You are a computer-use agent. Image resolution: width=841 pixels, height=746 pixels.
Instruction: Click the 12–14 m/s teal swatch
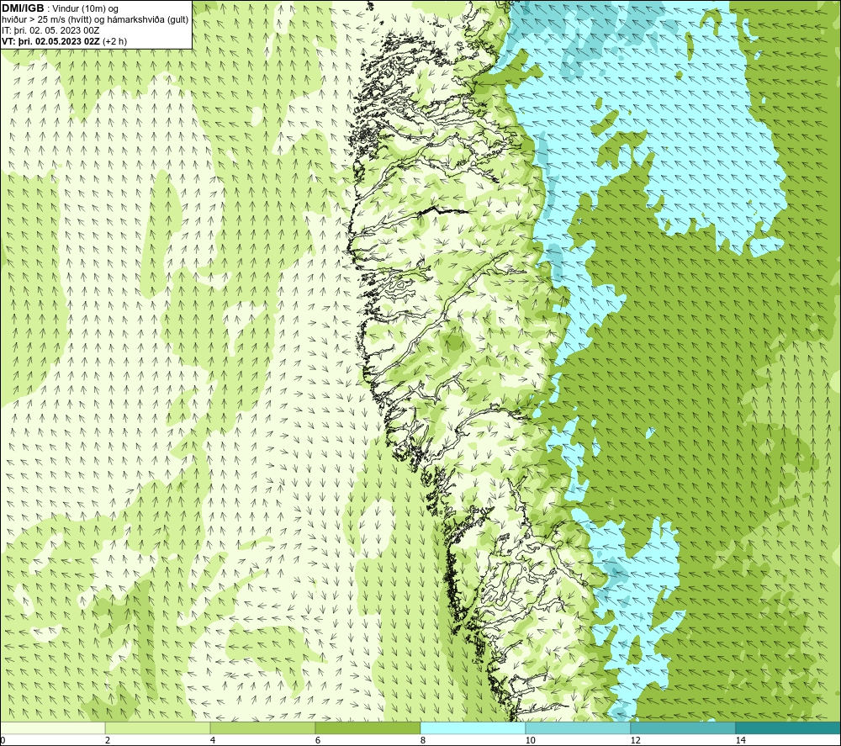[x=683, y=727]
